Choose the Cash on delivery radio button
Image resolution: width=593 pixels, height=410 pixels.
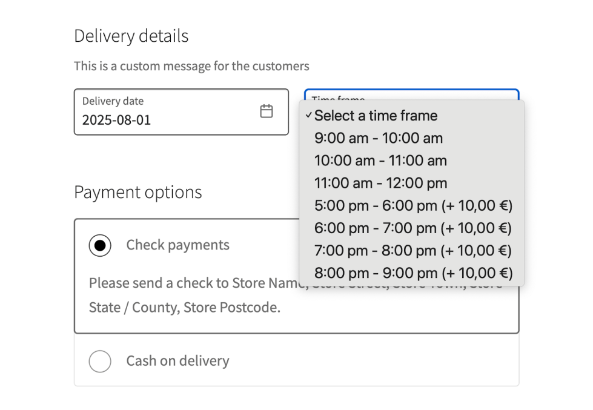coord(100,362)
